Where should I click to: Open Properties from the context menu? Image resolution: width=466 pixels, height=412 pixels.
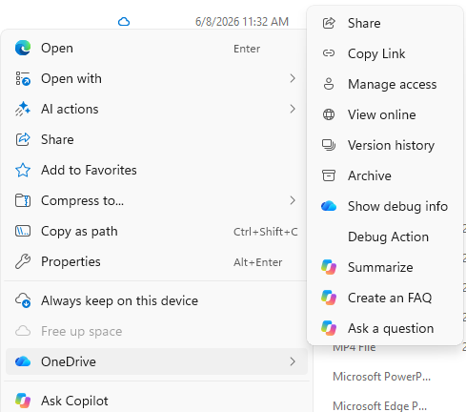(x=156, y=261)
